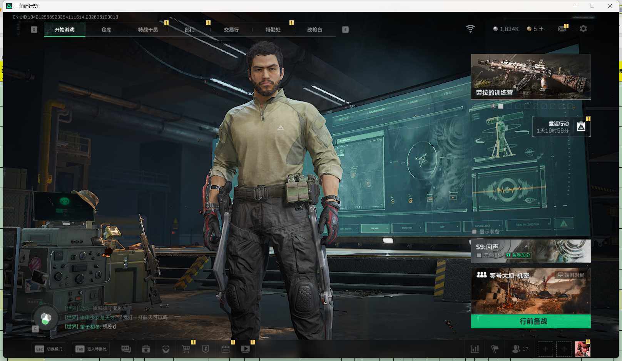Open the flag icon in bottom bar
622x361 pixels.
pos(495,349)
